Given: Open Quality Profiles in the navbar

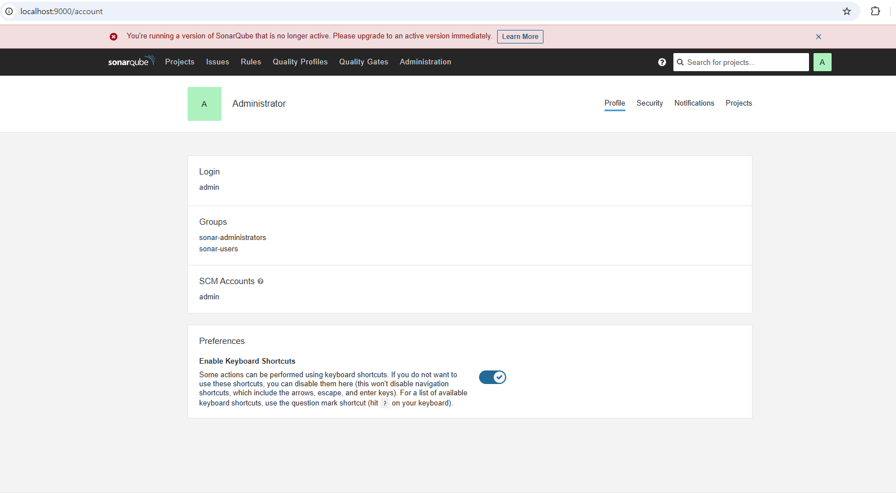Looking at the screenshot, I should (x=300, y=62).
